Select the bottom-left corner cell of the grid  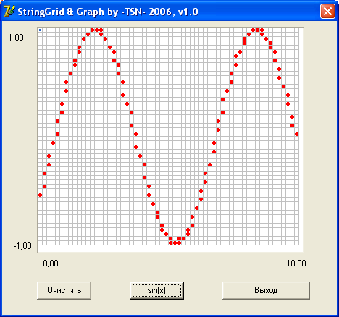41,242
